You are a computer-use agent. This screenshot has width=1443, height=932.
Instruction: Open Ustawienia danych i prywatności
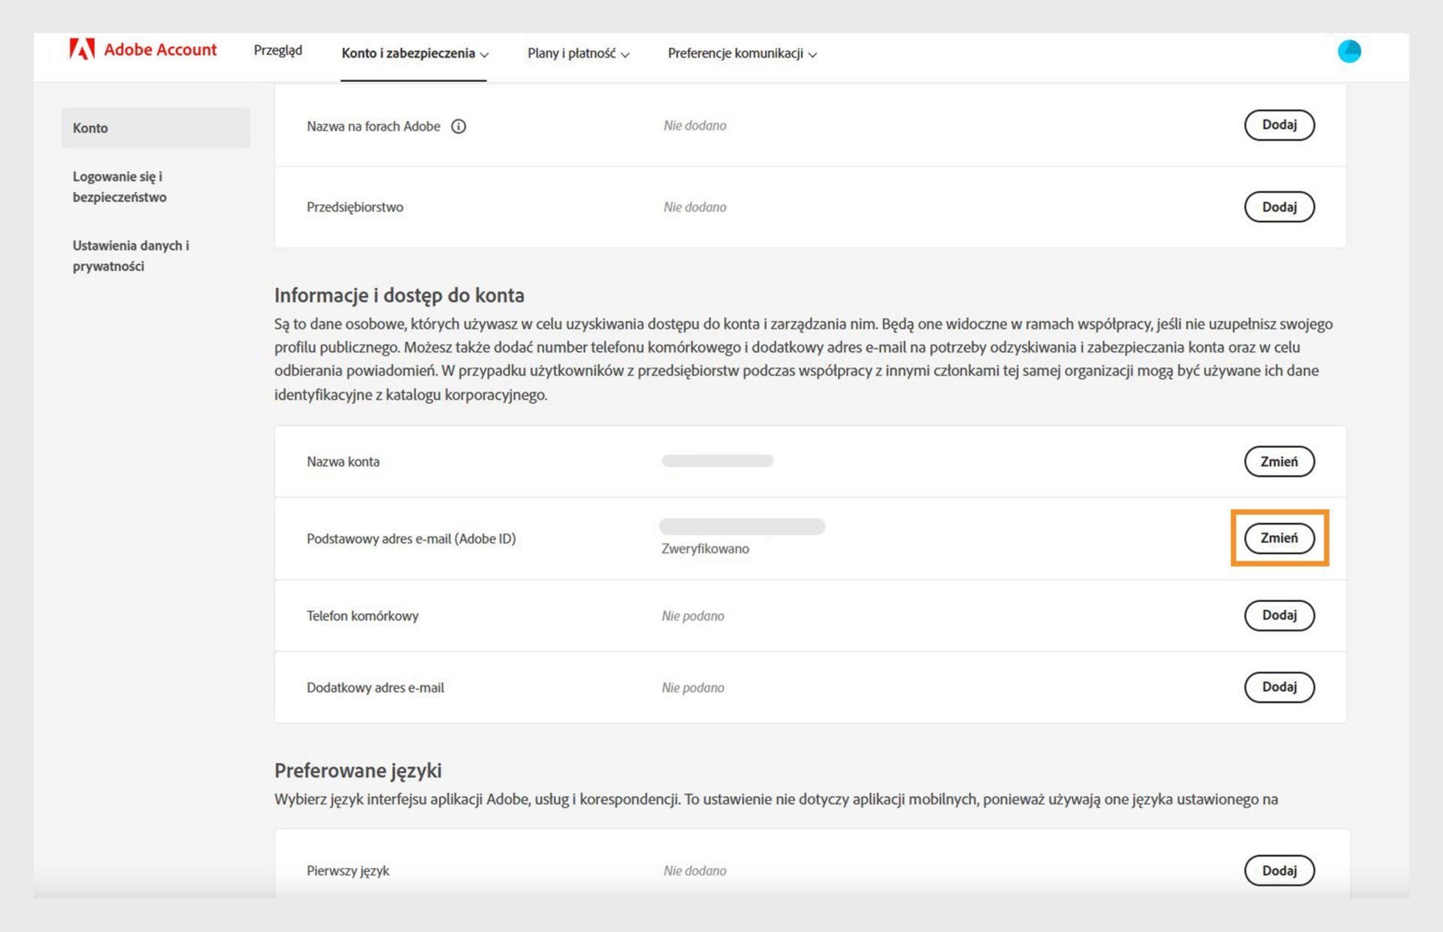click(130, 256)
